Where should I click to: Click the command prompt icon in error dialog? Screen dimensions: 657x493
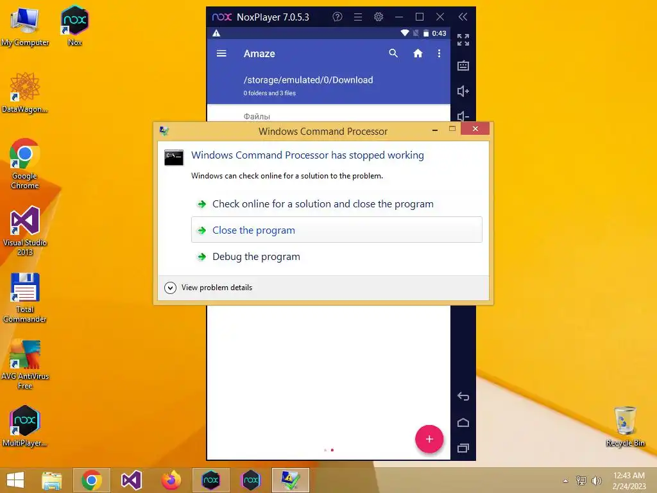(x=173, y=157)
